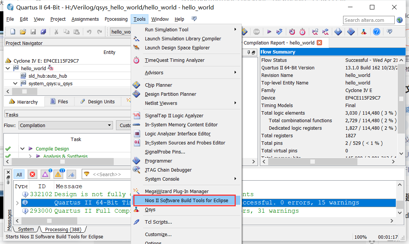Open TimeQuest Timing Analyzer from Tools menu

click(174, 60)
